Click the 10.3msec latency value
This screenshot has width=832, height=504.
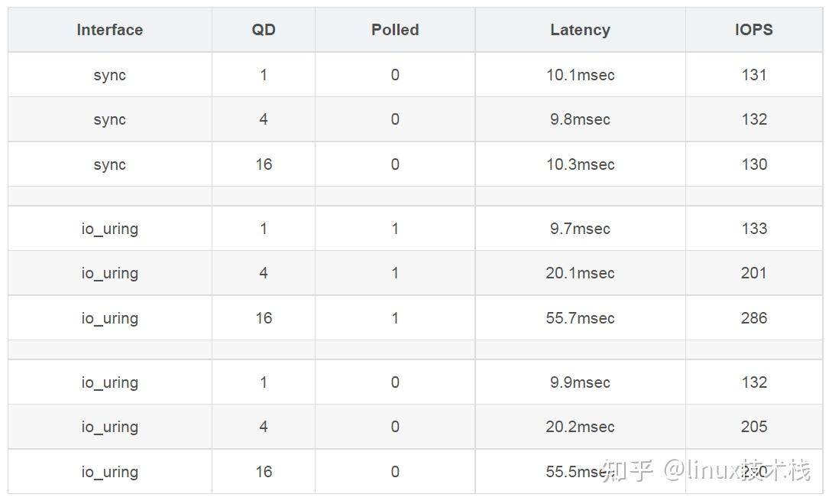tap(580, 164)
